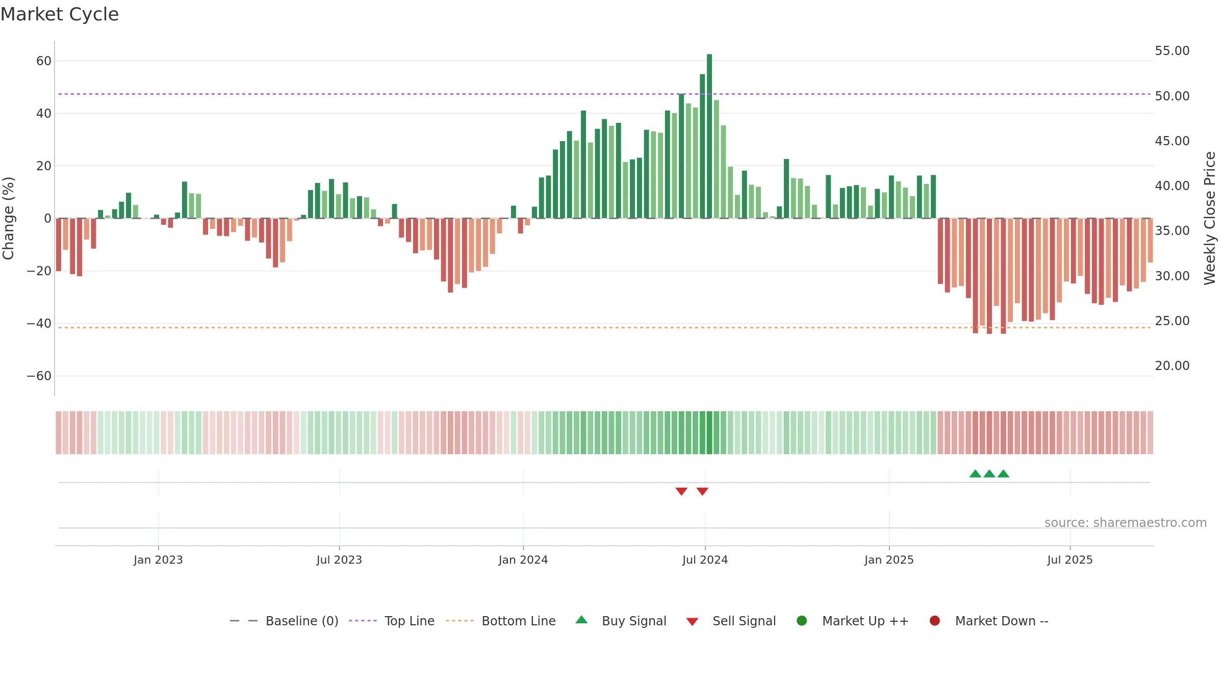Toggle the Market Down -- legend entry
The width and height of the screenshot is (1224, 688).
(x=989, y=621)
